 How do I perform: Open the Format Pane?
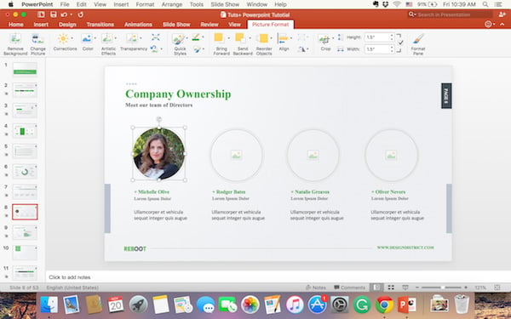pyautogui.click(x=418, y=44)
